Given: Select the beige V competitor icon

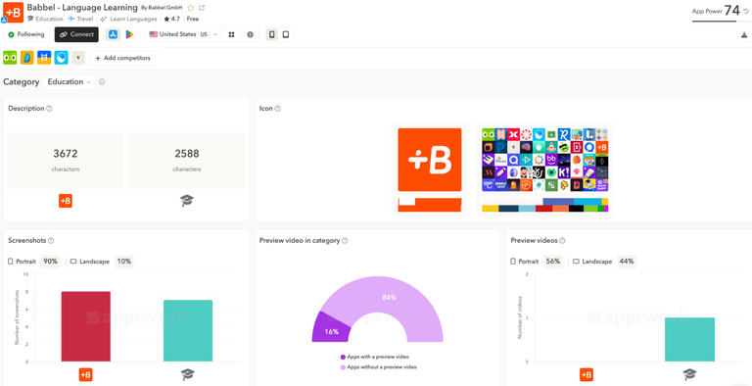Looking at the screenshot, I should pos(78,58).
